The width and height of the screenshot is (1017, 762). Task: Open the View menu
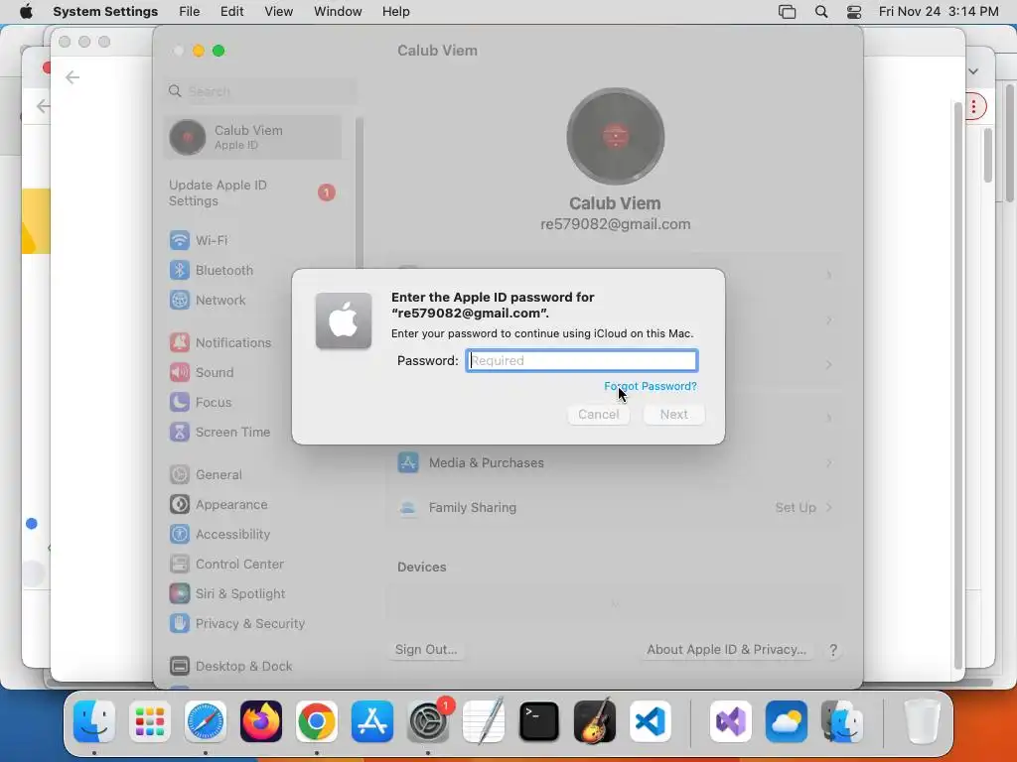tap(279, 12)
